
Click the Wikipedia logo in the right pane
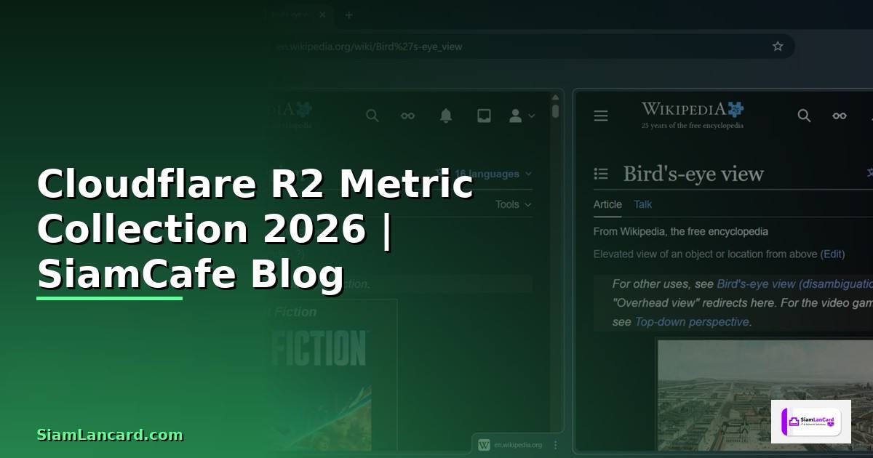point(692,114)
